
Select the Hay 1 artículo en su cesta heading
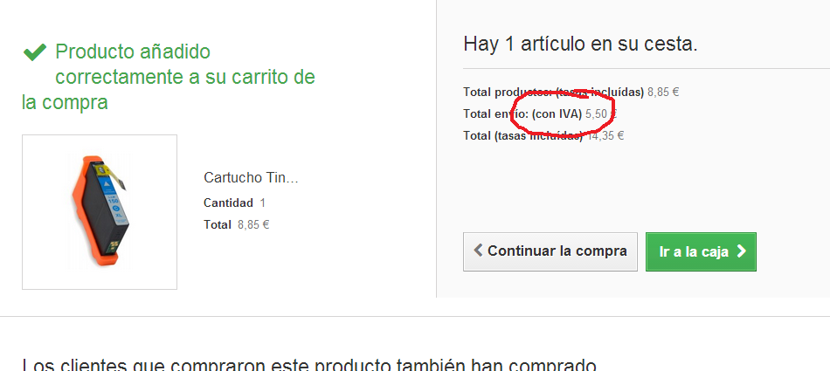[x=580, y=44]
